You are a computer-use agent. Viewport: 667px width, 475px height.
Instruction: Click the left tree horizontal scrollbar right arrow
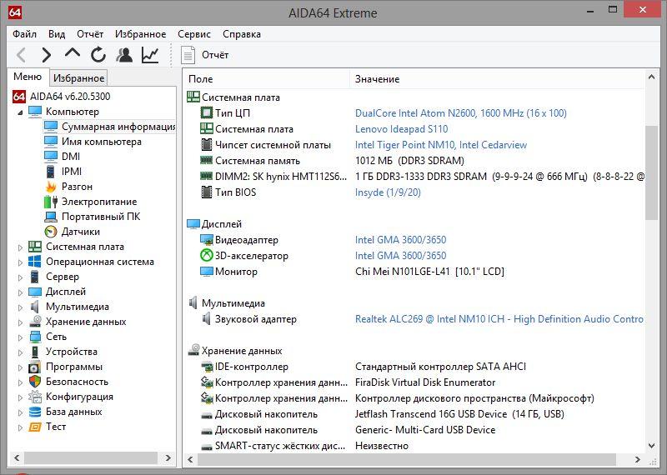coord(168,458)
